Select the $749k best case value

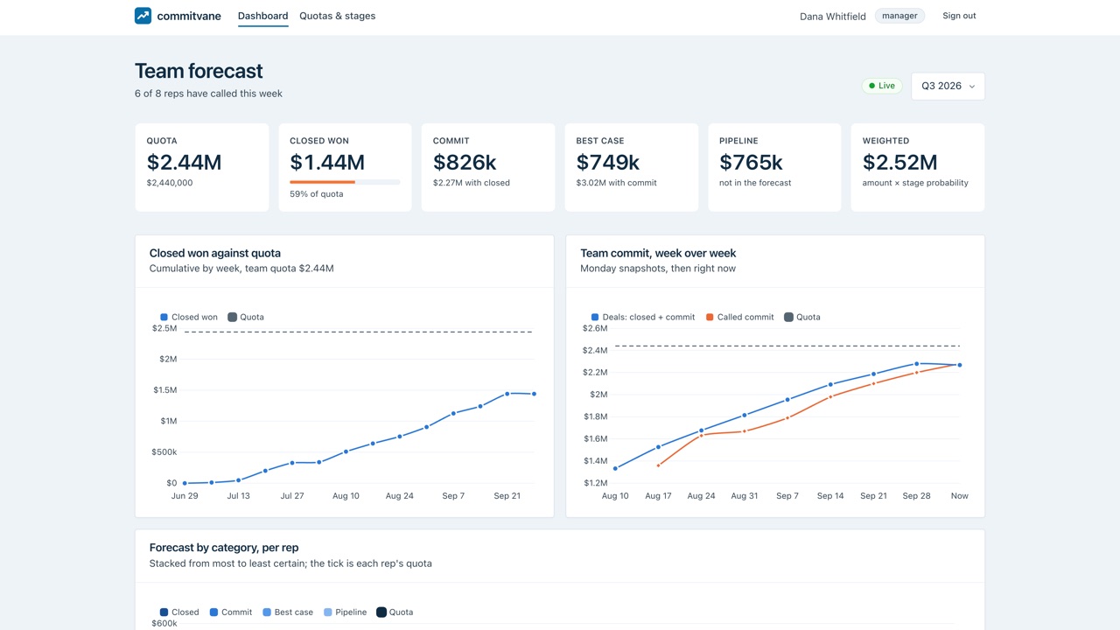[x=608, y=162]
